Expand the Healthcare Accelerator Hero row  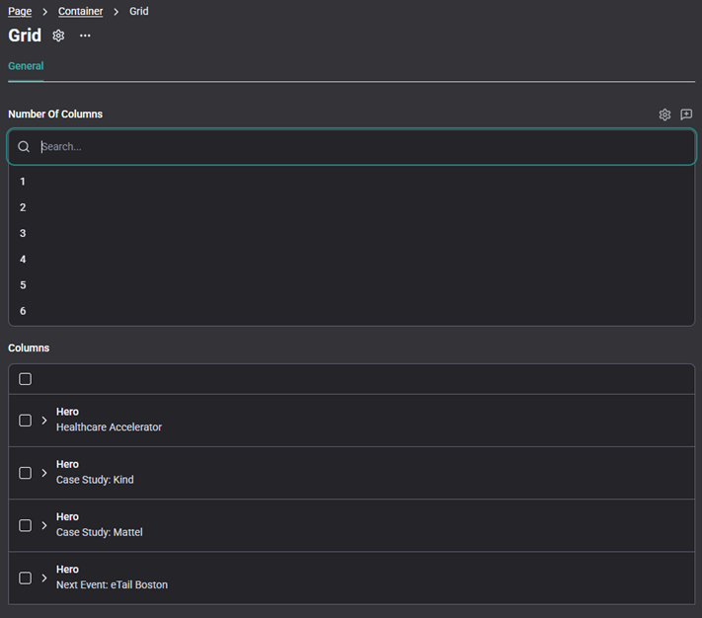point(43,421)
